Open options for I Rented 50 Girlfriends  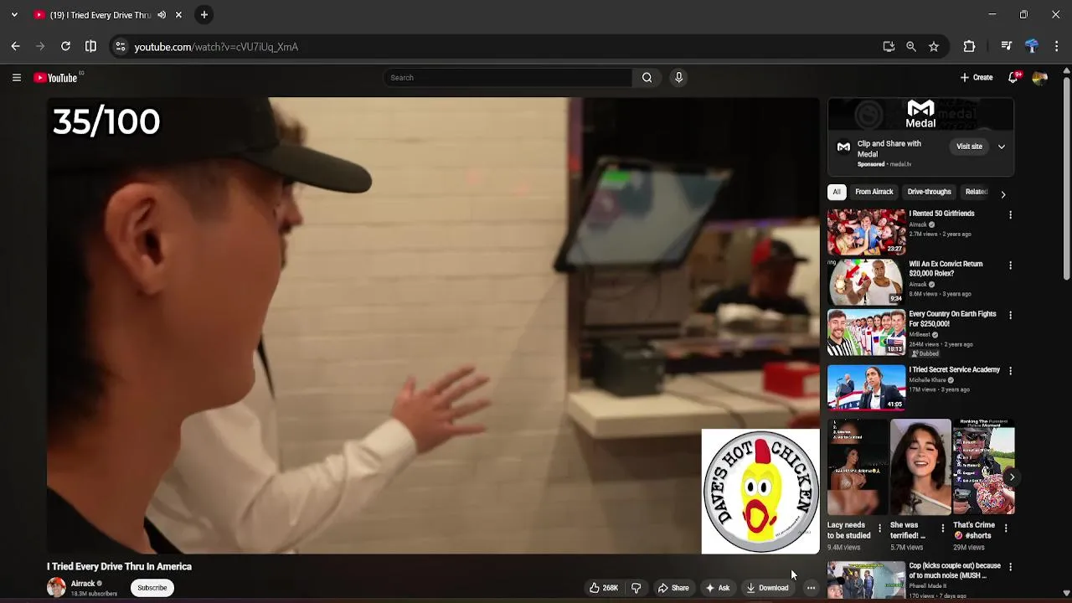point(1010,215)
